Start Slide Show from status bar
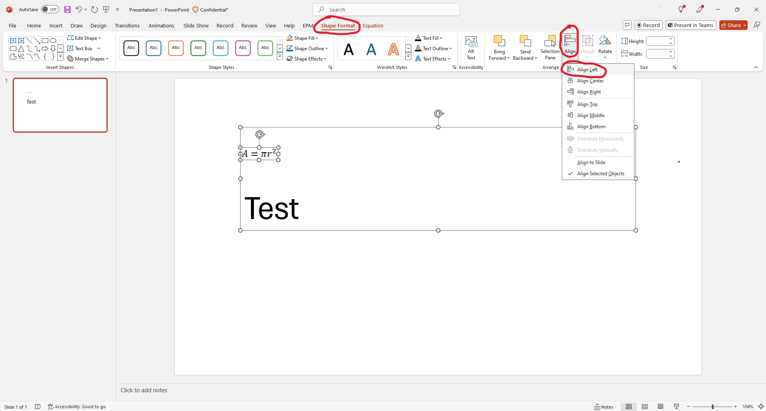 click(x=676, y=407)
